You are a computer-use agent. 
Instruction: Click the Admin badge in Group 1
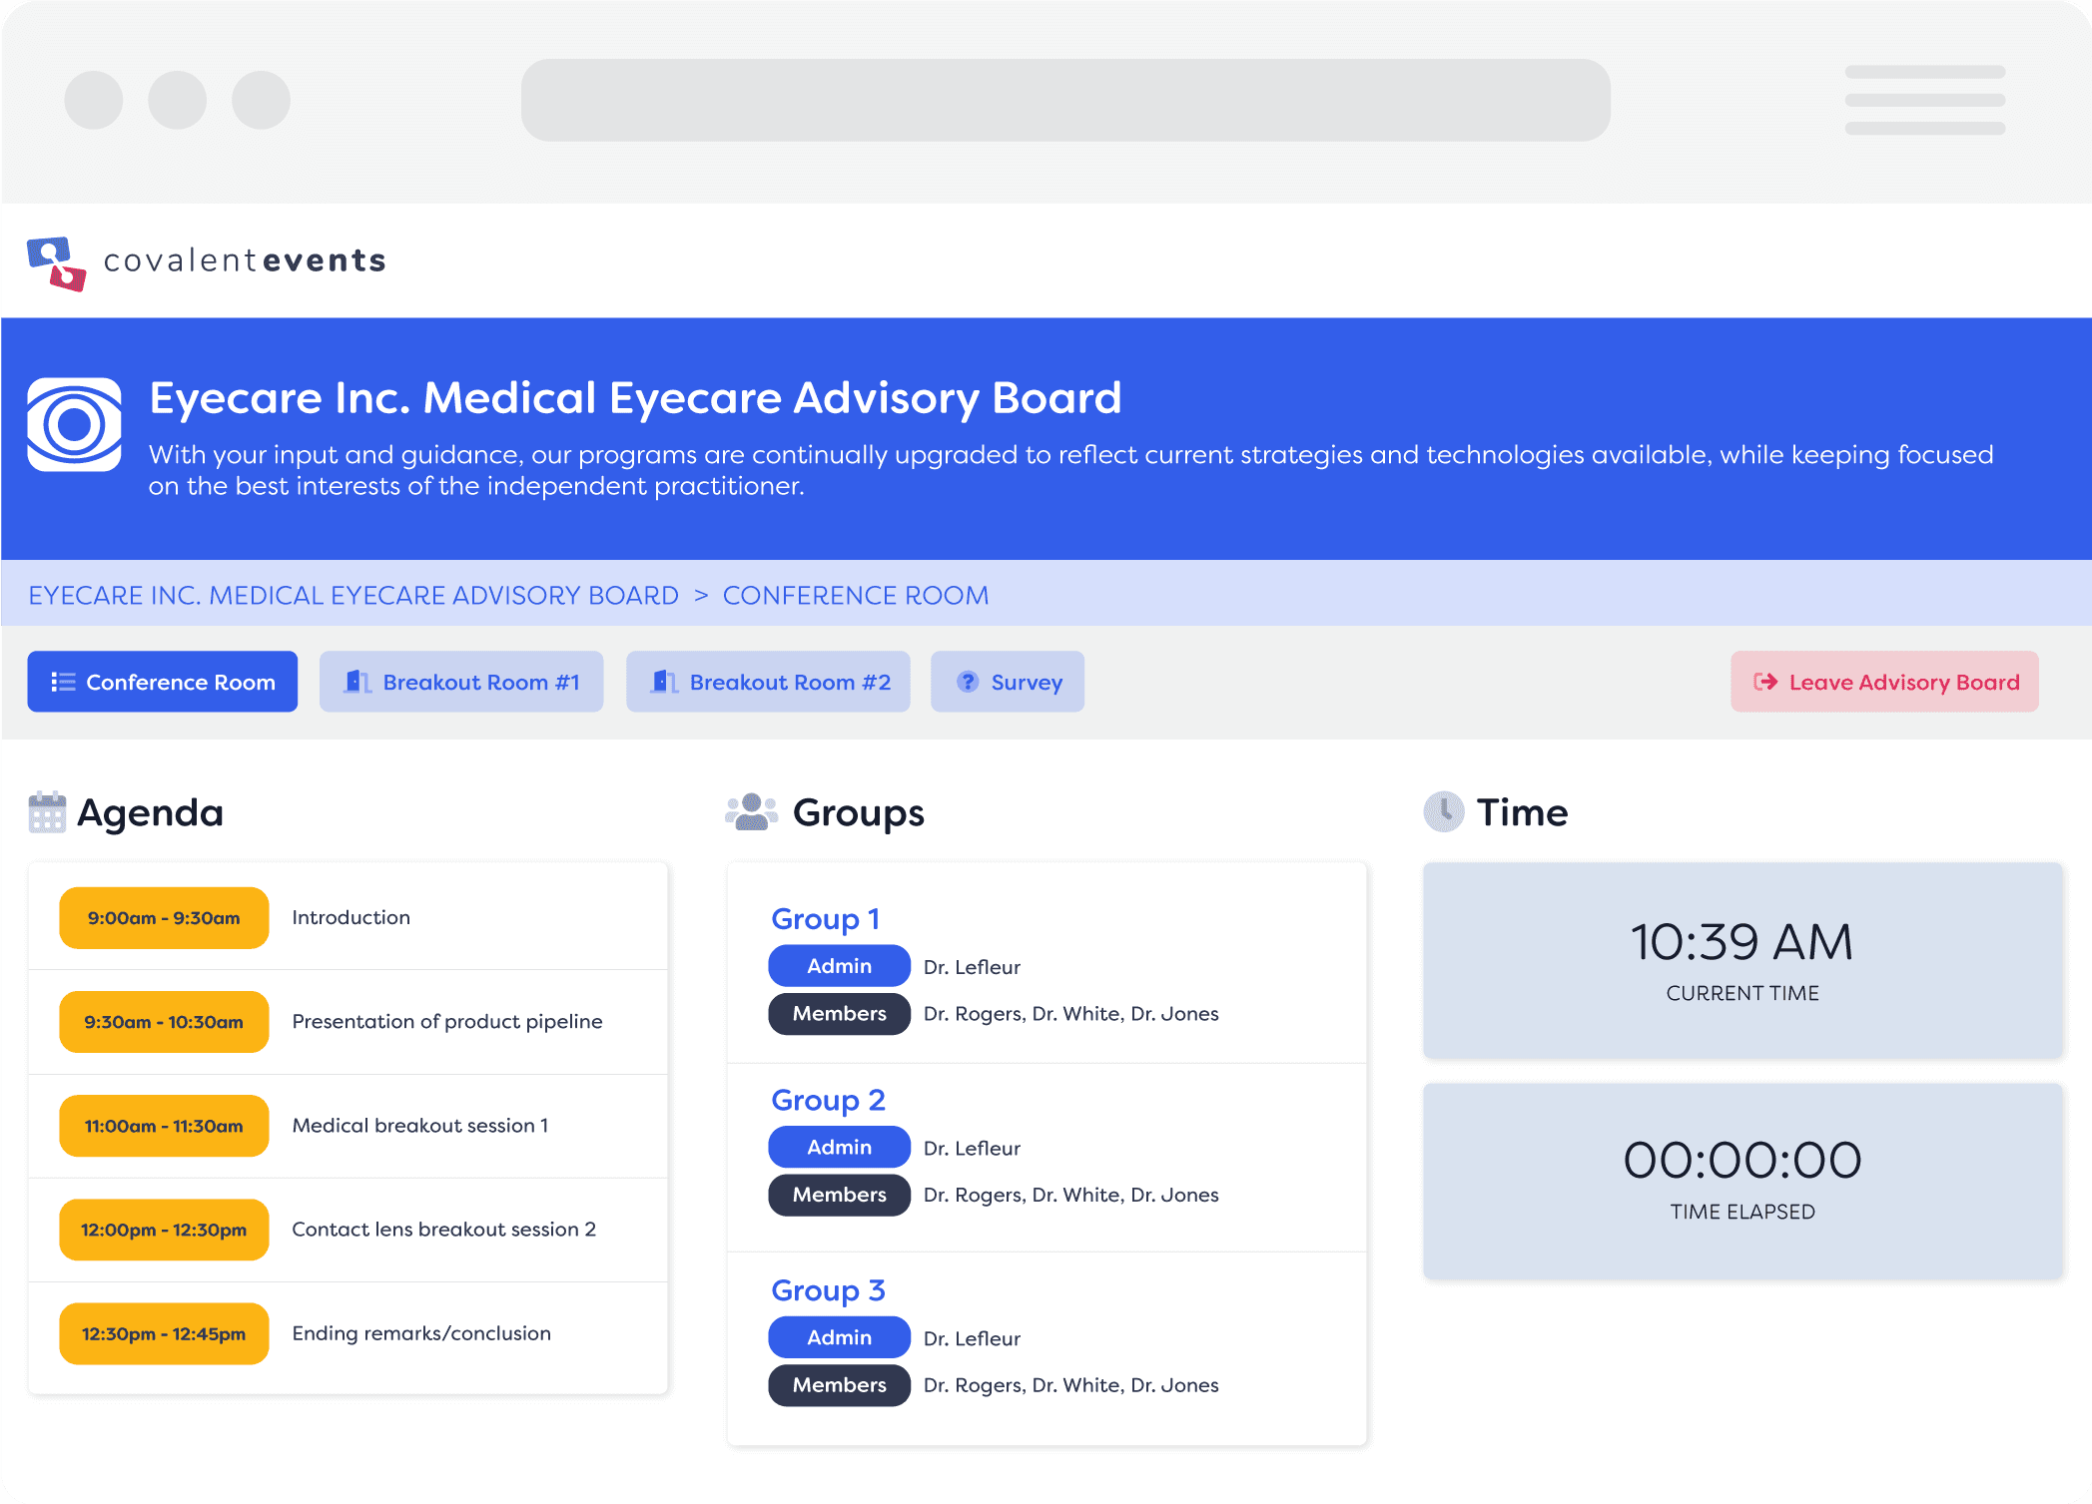[839, 966]
